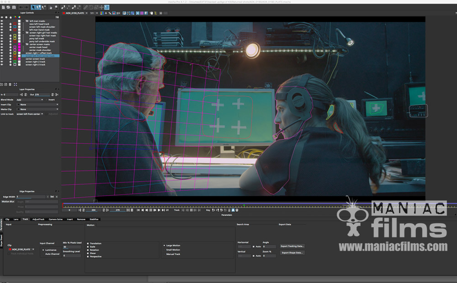
Task: Redo the last action
Action: coord(26,7)
